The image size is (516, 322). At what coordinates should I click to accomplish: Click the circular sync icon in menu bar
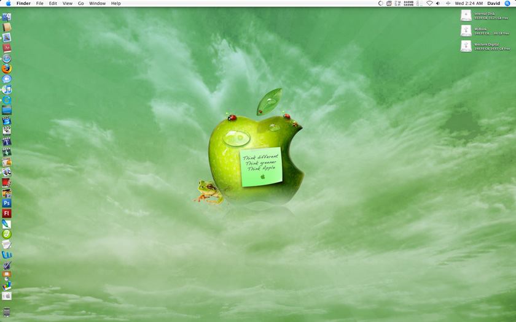pyautogui.click(x=380, y=3)
